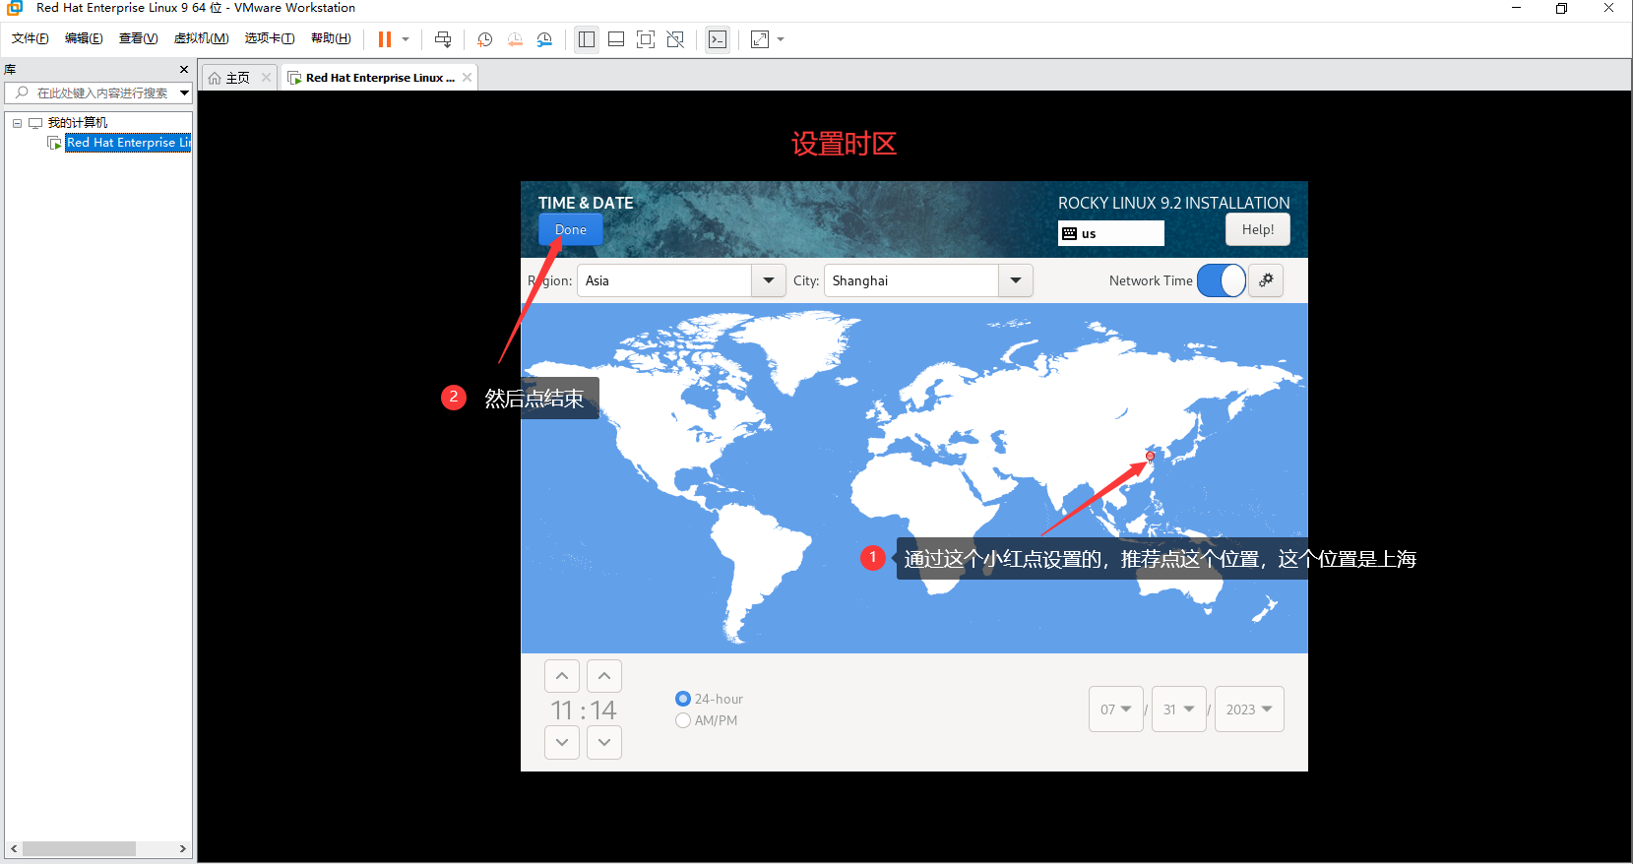Screen dimensions: 1633x864
Task: Toggle the thumbnail bar view
Action: [616, 39]
